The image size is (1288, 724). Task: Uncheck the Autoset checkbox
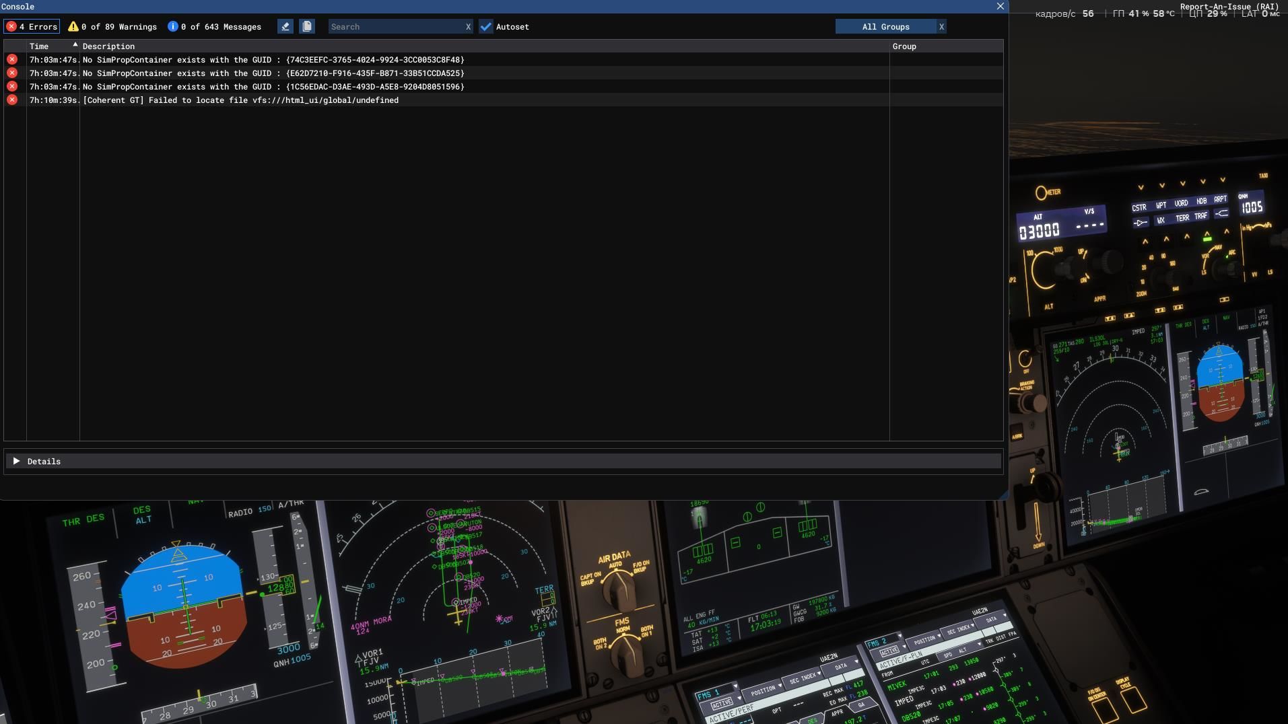tap(486, 27)
